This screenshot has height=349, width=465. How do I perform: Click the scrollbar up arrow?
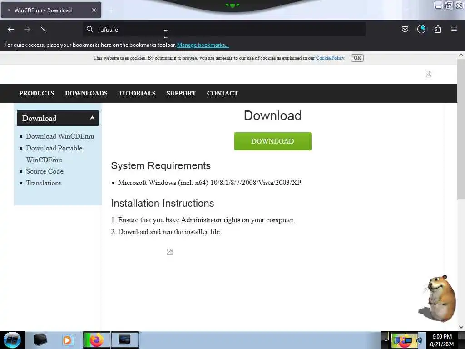click(x=461, y=55)
